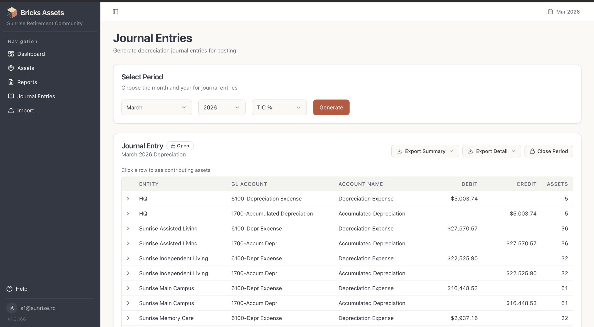Expand the HQ Depreciation Expense row

point(128,198)
